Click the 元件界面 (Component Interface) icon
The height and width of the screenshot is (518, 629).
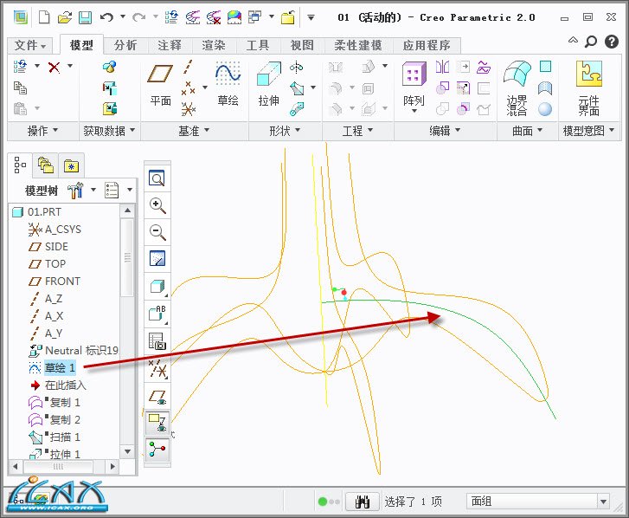click(588, 85)
